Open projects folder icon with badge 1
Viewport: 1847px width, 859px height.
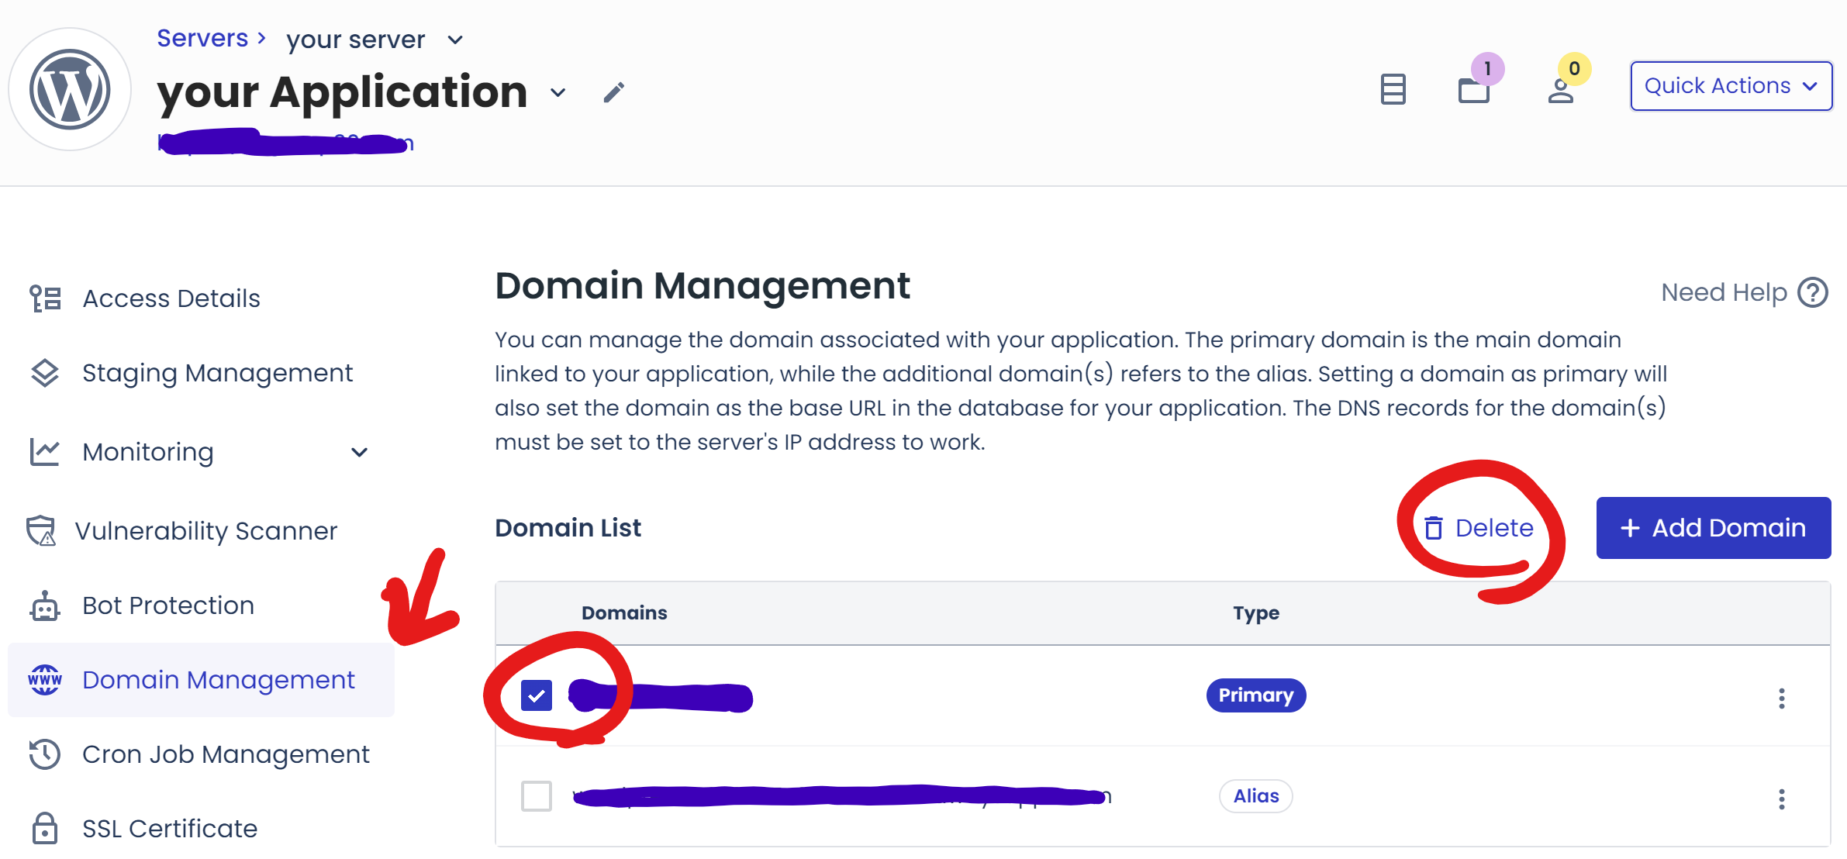click(x=1474, y=91)
